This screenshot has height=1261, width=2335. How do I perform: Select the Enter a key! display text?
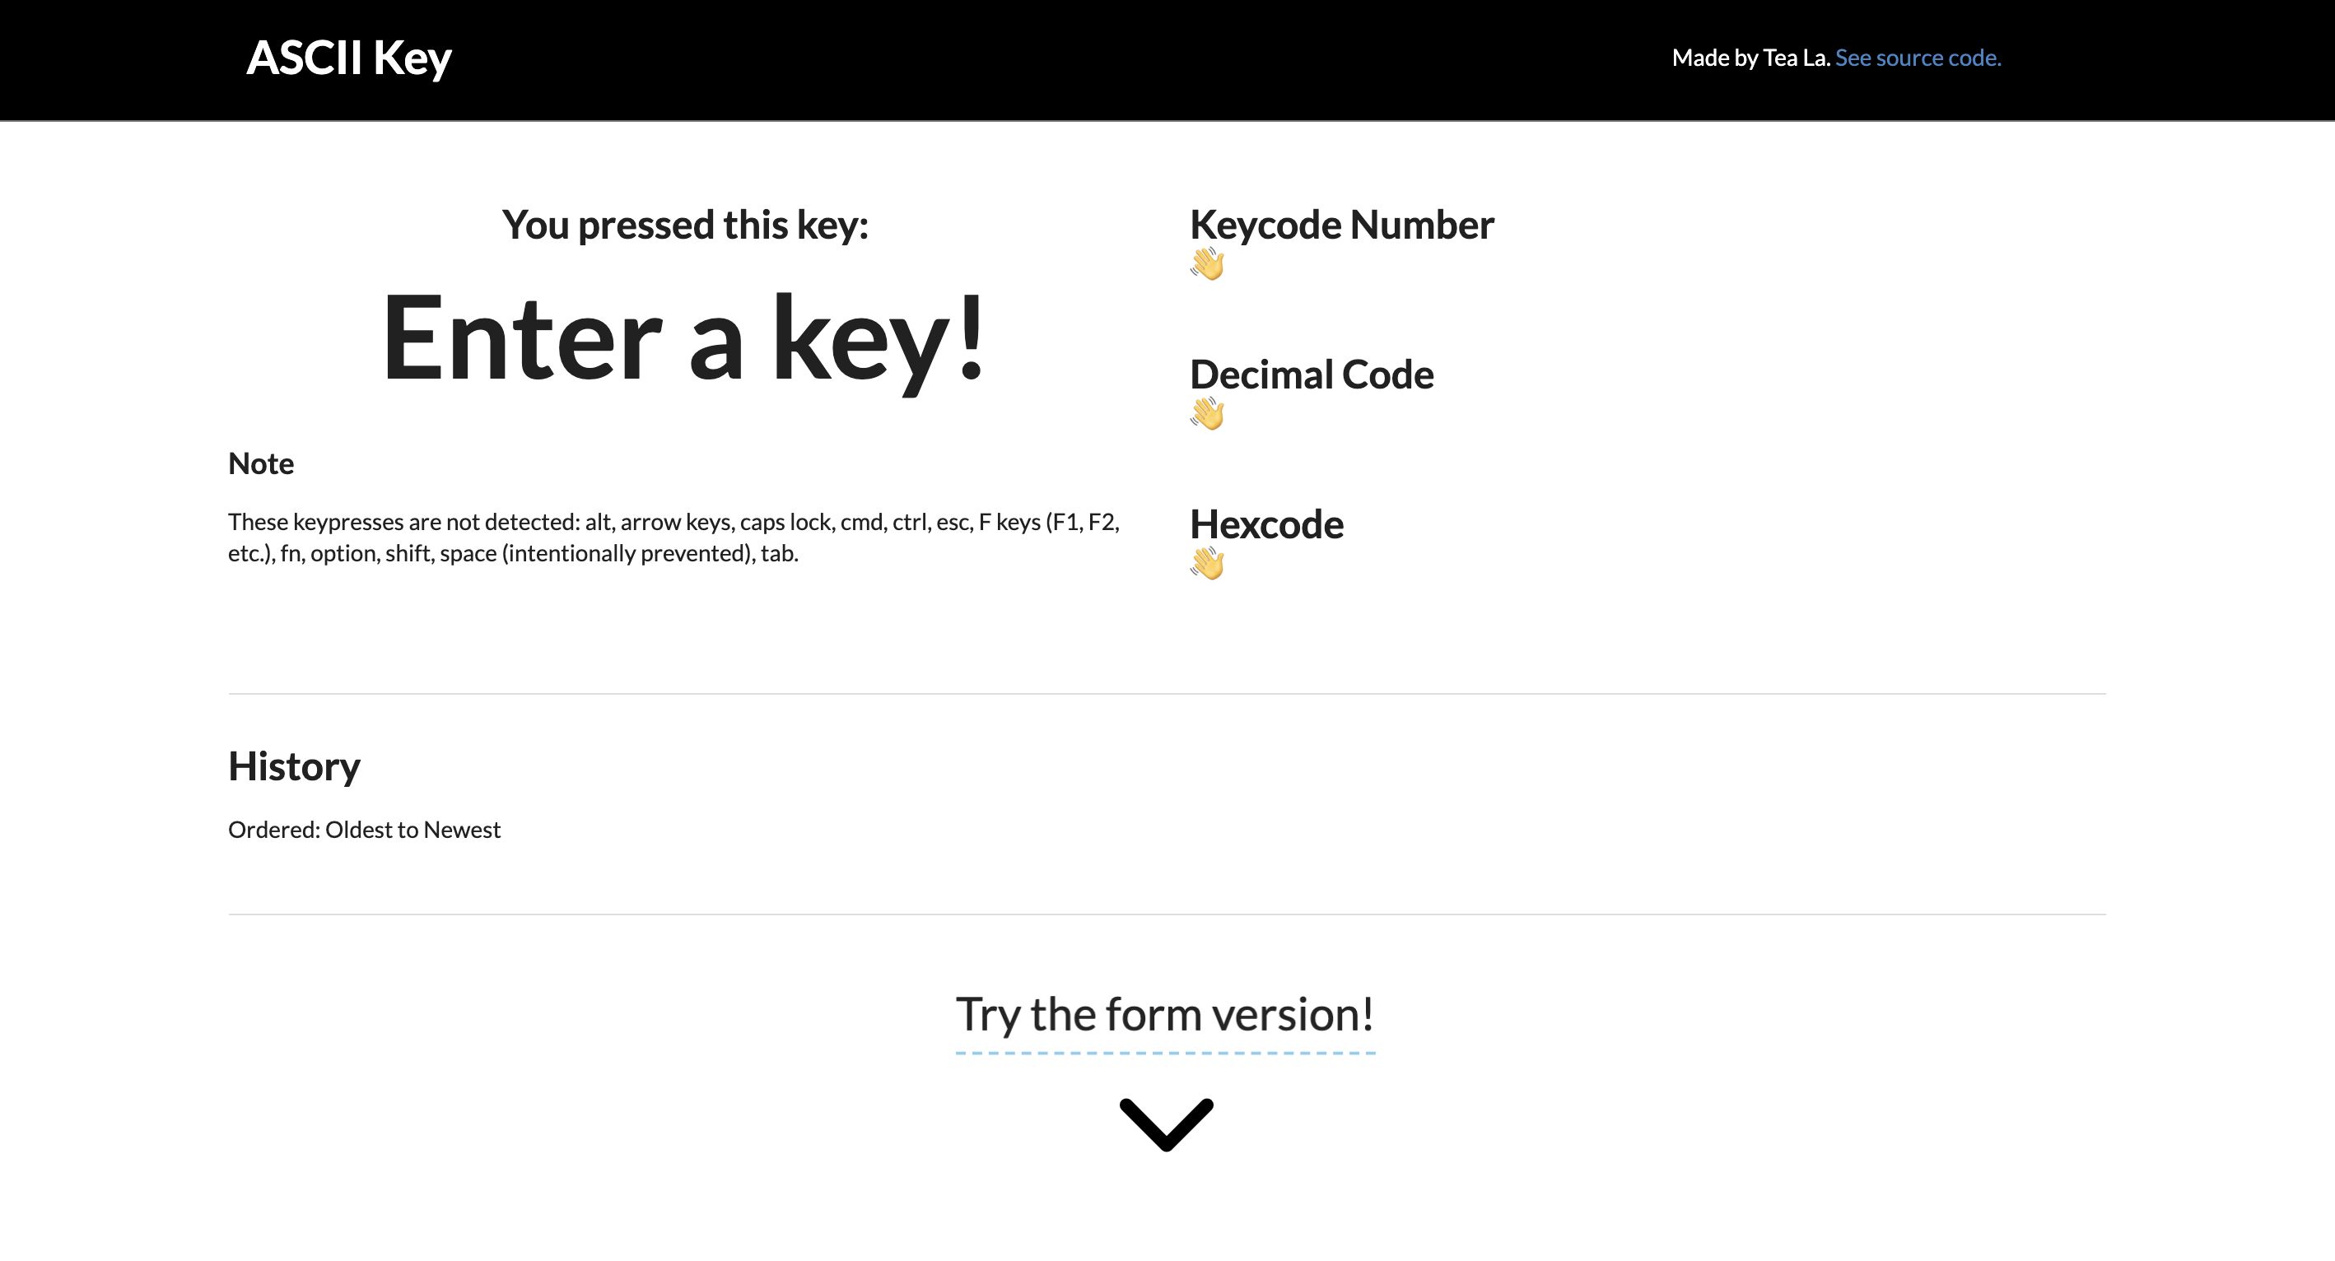click(683, 342)
